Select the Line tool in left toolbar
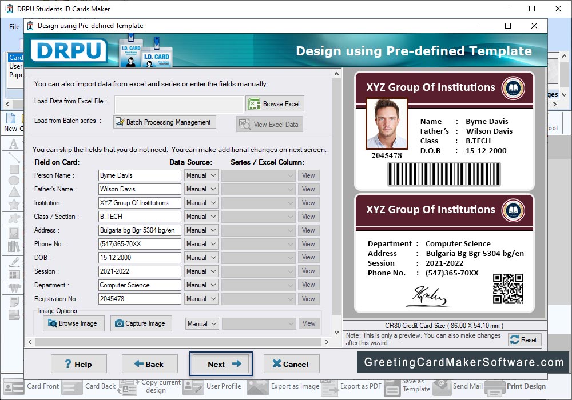Screen dimensions: 572x400 pyautogui.click(x=14, y=157)
